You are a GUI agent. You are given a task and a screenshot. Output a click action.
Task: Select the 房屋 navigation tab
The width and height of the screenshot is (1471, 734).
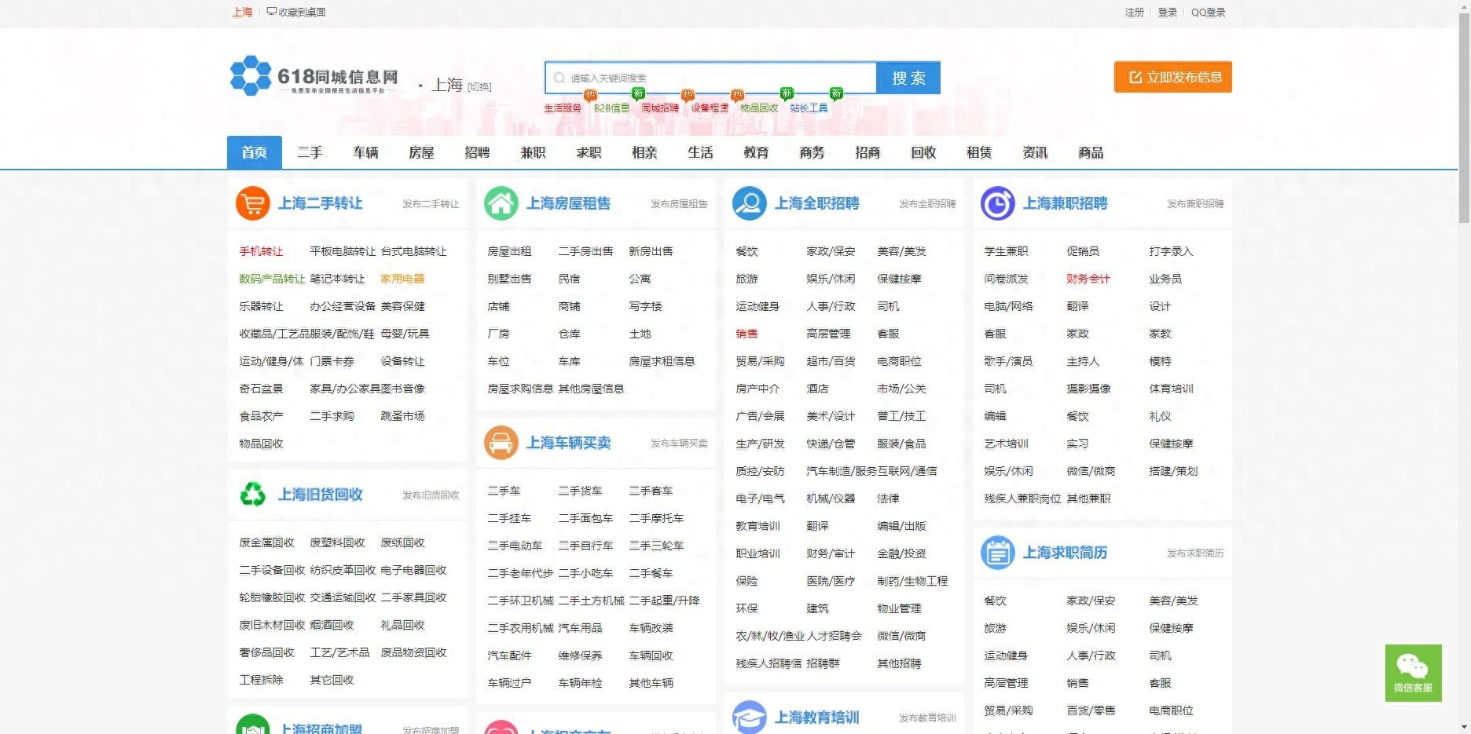(x=421, y=152)
